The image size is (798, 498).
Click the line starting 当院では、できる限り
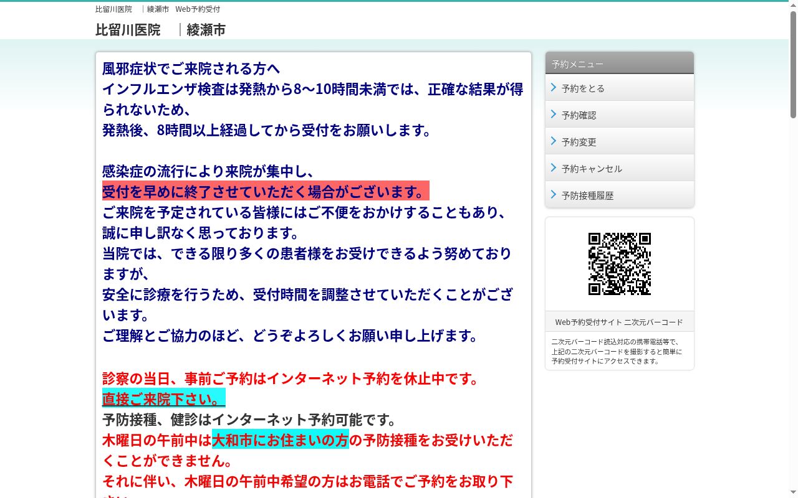[307, 263]
